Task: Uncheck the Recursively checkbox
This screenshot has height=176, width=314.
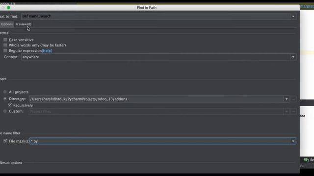Action: tap(10, 105)
